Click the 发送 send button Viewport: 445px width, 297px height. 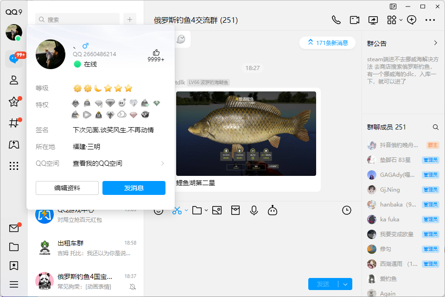point(323,284)
